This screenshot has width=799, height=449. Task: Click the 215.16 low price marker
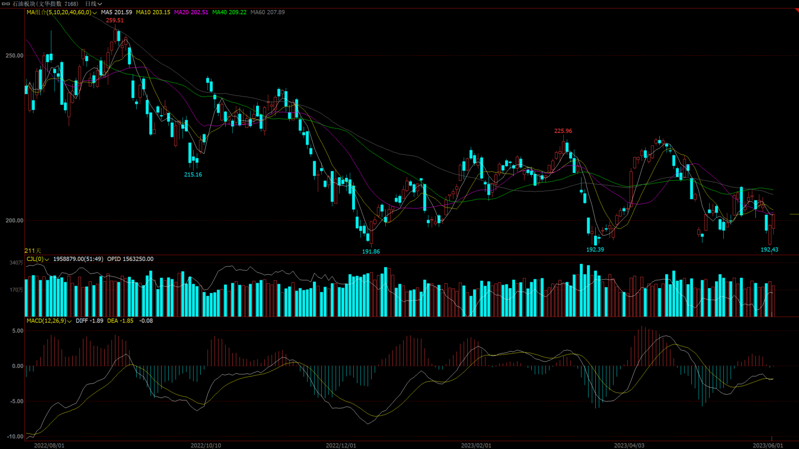coord(193,175)
